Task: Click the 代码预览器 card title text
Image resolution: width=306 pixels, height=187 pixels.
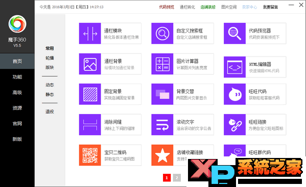Action: [260, 31]
